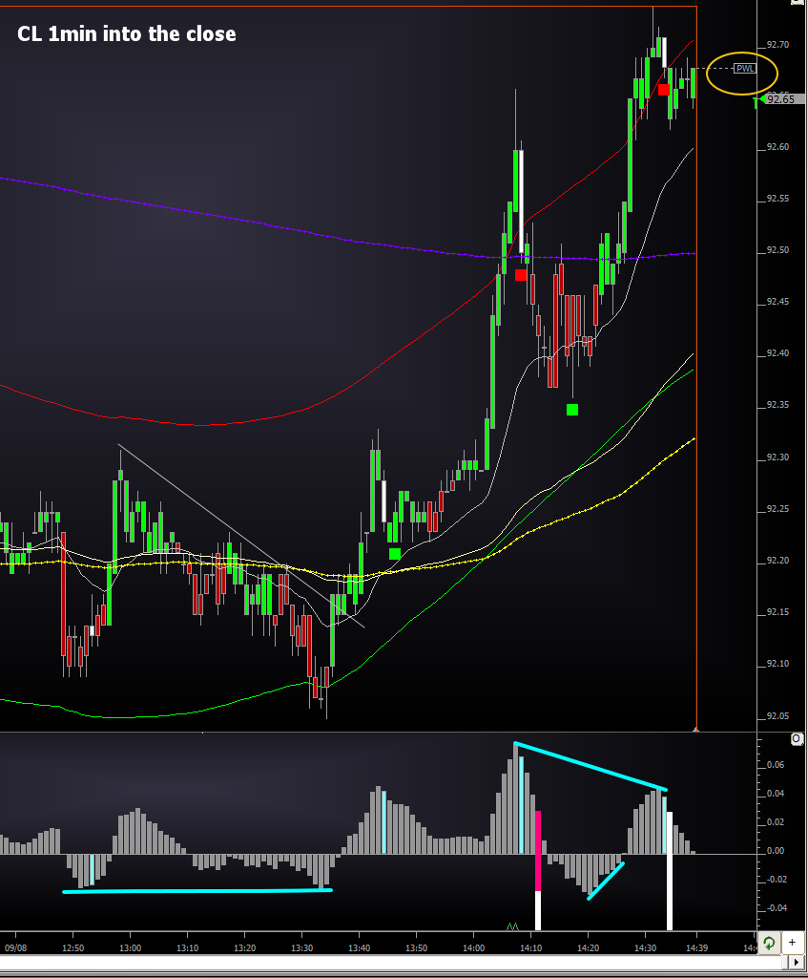The height and width of the screenshot is (978, 808).
Task: Click the 14:39 time axis label
Action: 696,948
